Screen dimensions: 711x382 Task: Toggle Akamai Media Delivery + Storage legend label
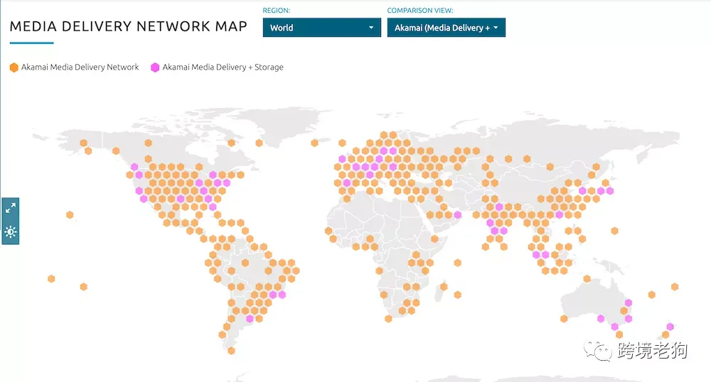pyautogui.click(x=223, y=67)
